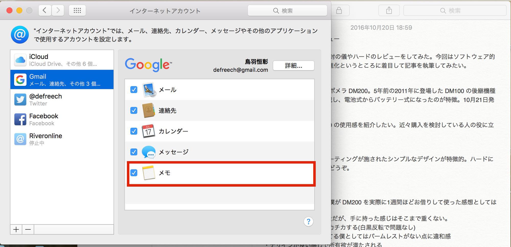
Task: Uncheck the メッセージ checkbox
Action: [x=134, y=152]
